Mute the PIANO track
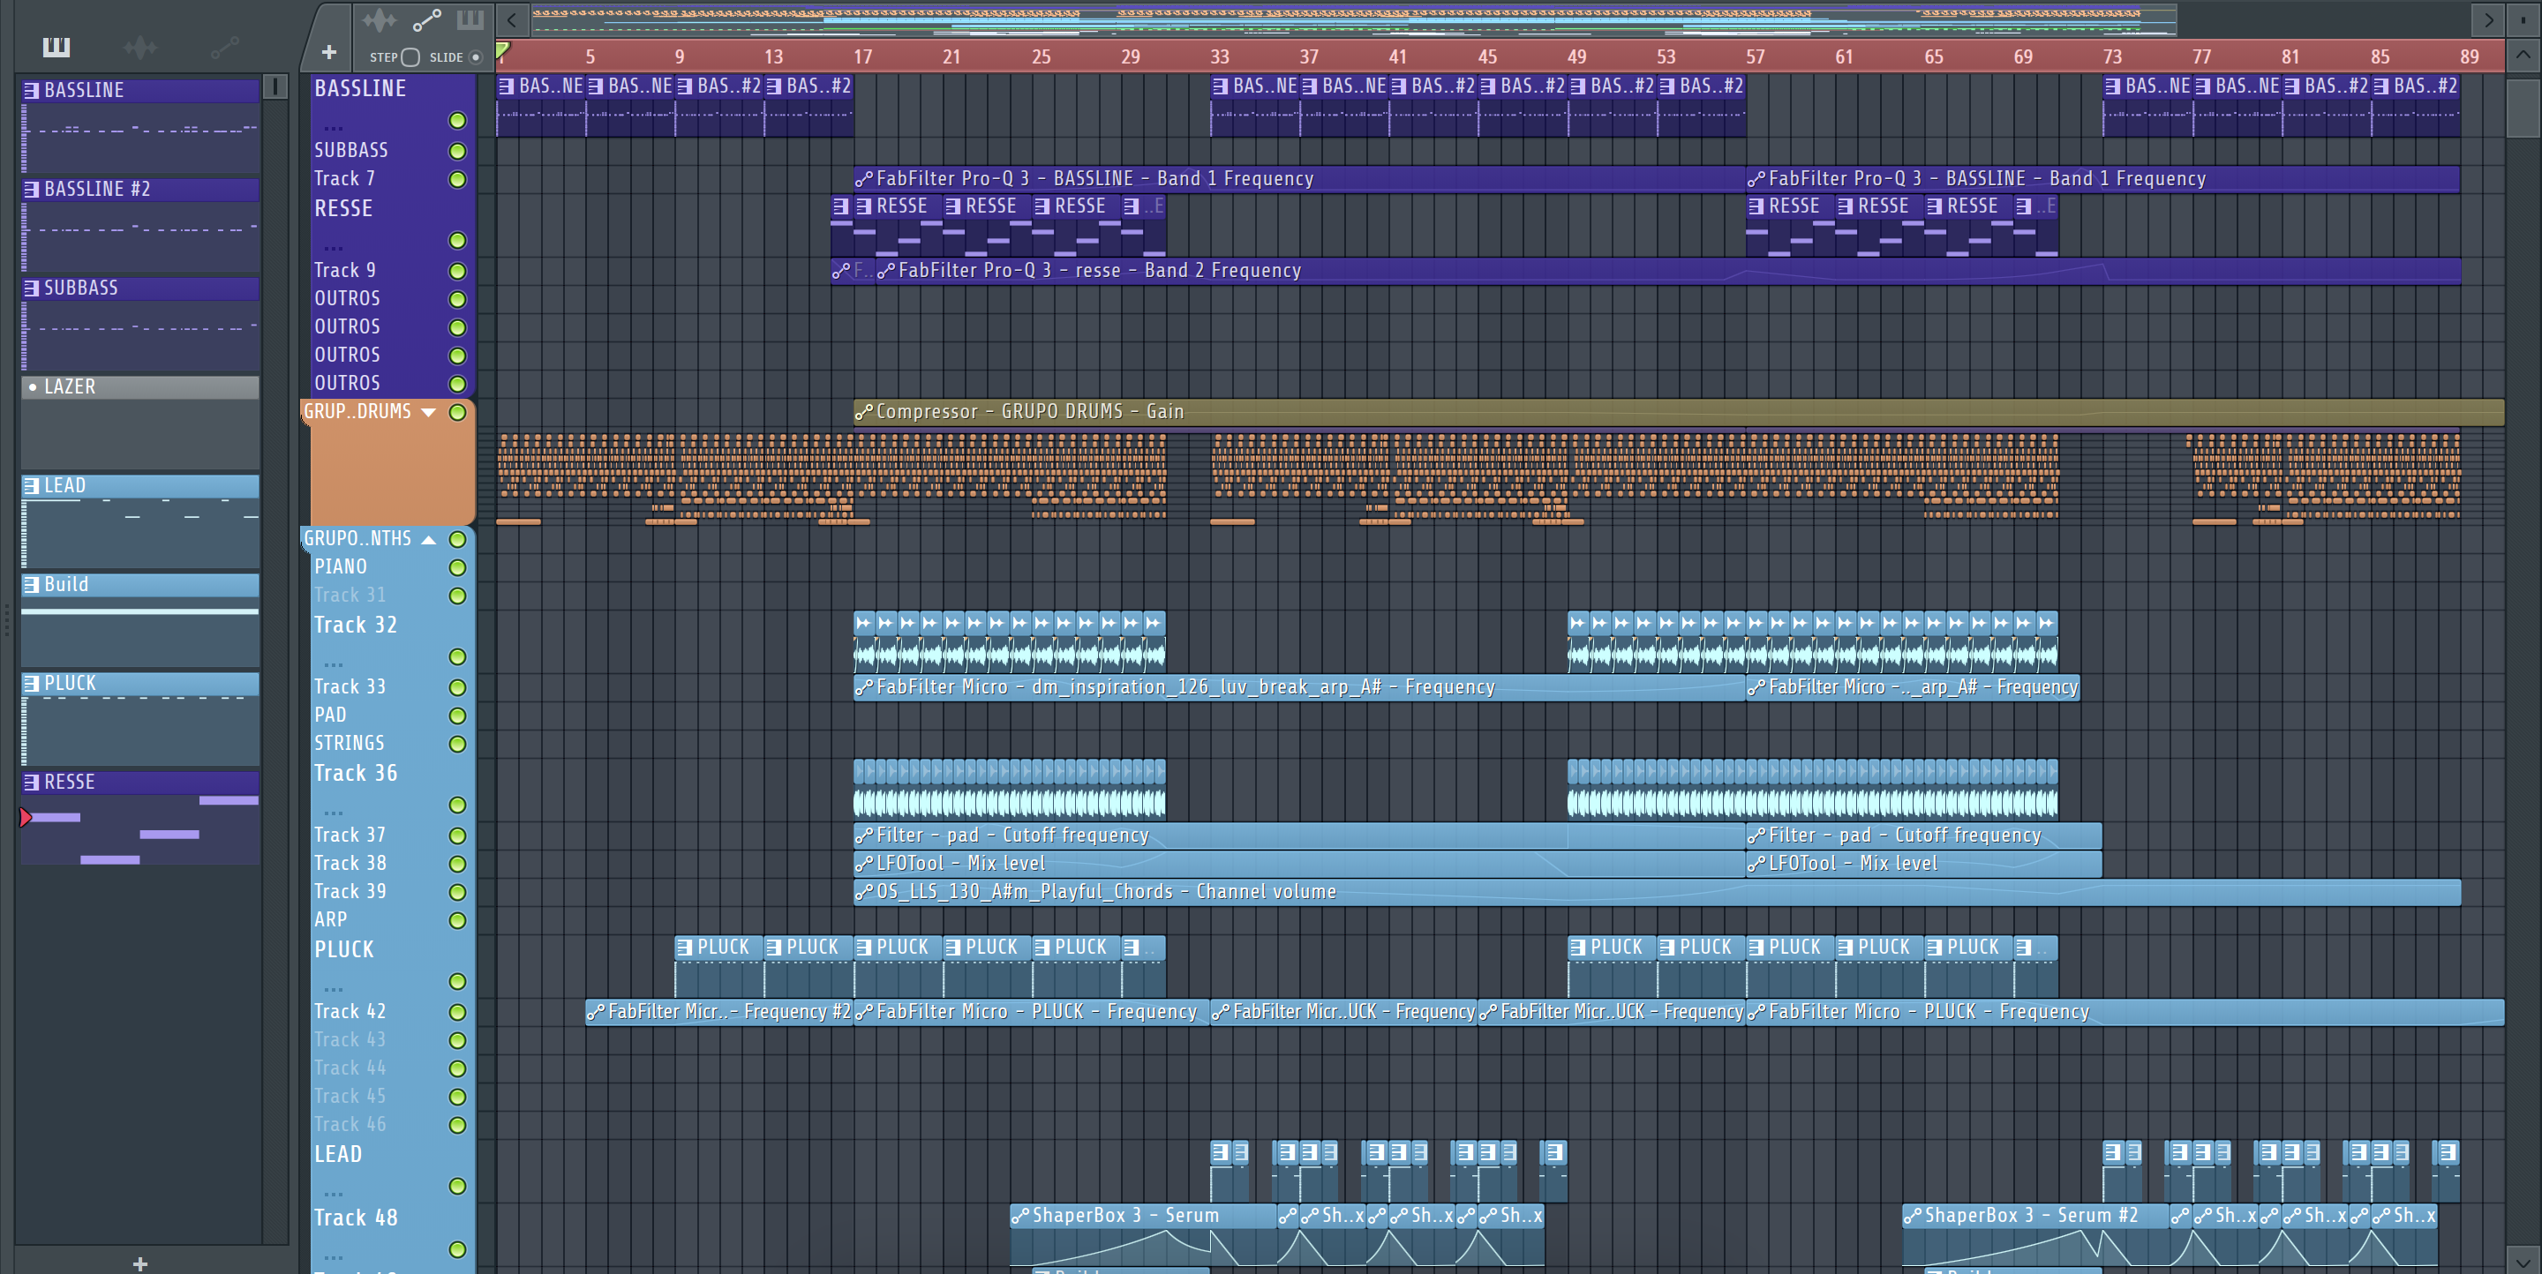The width and height of the screenshot is (2542, 1274). [458, 568]
